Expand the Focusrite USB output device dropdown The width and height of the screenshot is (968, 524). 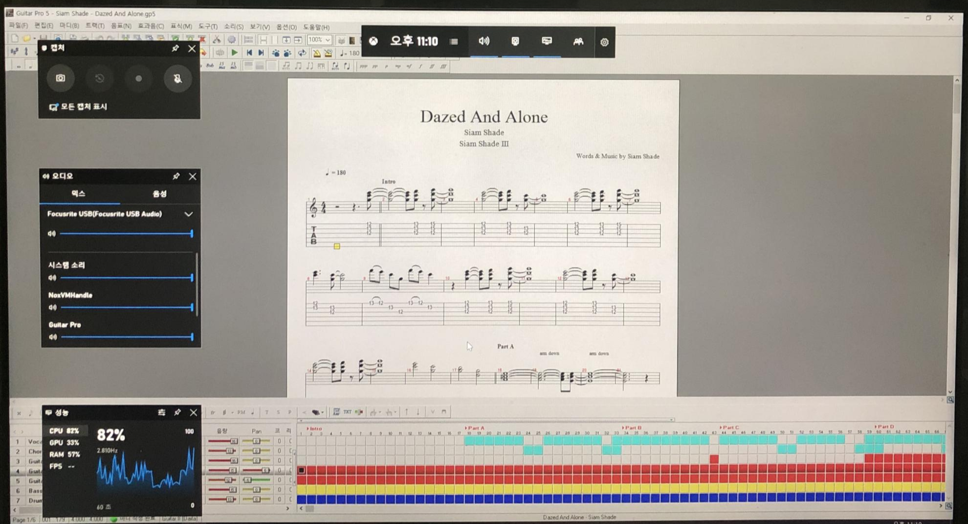[188, 214]
